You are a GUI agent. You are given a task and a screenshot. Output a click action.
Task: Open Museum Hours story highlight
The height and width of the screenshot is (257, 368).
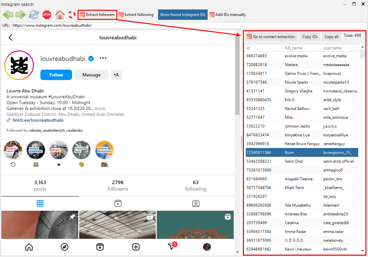coord(13,150)
